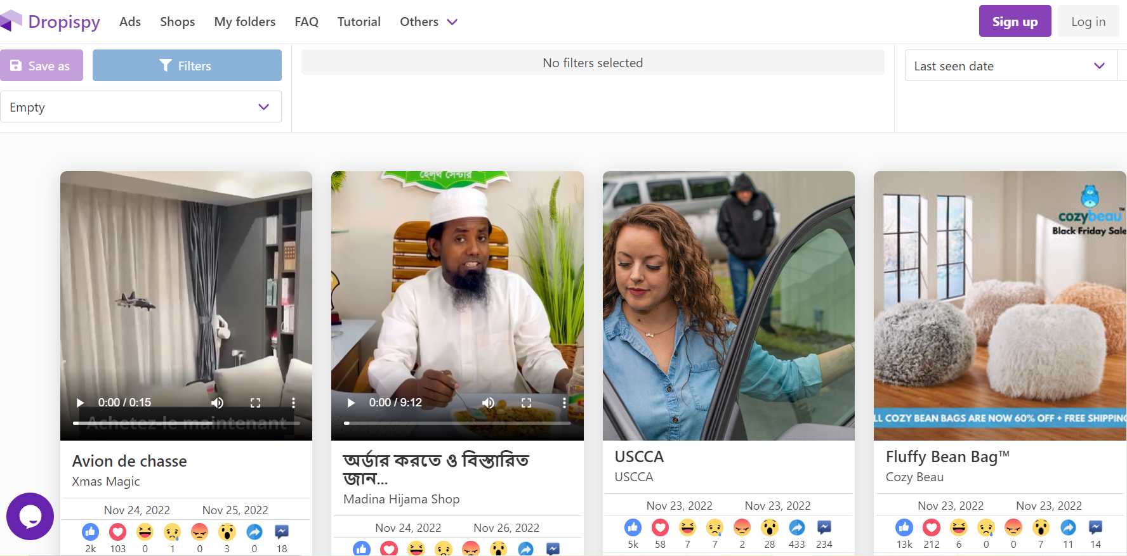
Task: Open the Last seen date sort dropdown
Action: pos(1010,65)
